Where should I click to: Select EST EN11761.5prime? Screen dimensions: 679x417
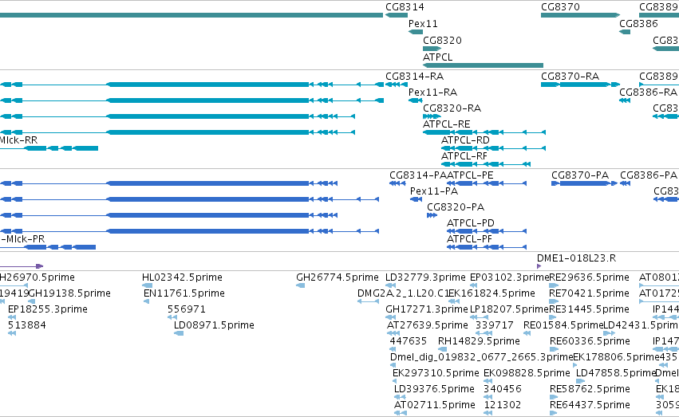click(184, 293)
